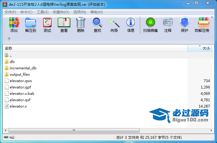Click the Add (添加) toolbar icon
Screen dimensions: 217x143
[14, 22]
